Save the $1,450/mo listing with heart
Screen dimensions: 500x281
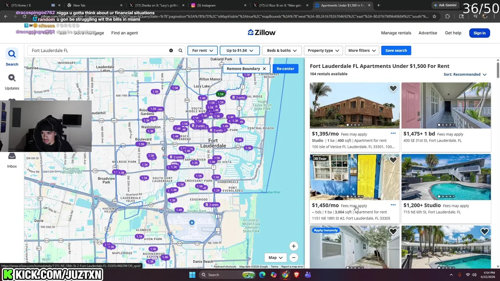pyautogui.click(x=393, y=160)
